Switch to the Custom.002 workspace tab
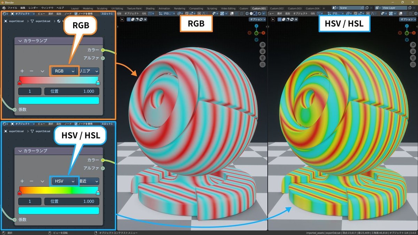 (277, 8)
